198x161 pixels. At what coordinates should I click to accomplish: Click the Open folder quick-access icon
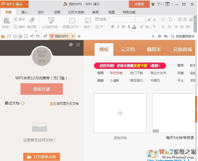(3, 36)
